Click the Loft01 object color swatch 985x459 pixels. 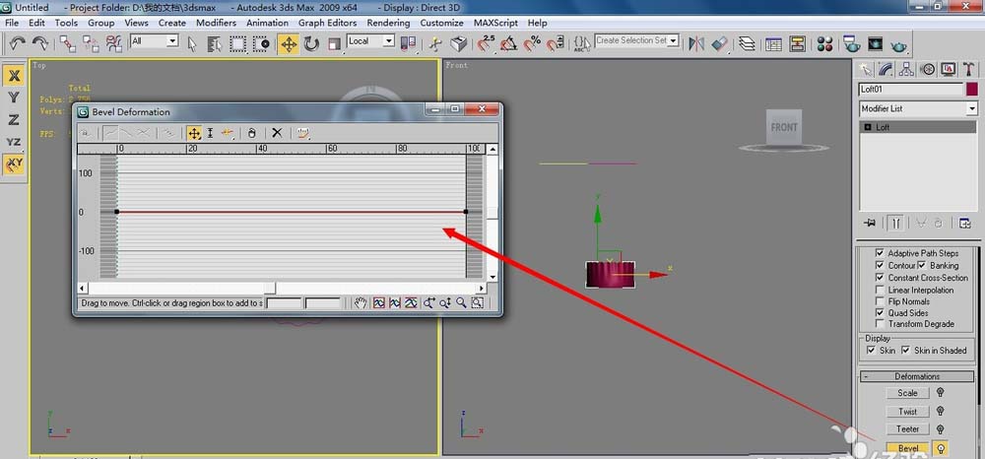972,90
